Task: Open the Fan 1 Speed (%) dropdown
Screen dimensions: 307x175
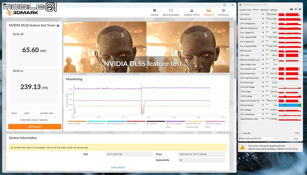Action: tap(263, 32)
